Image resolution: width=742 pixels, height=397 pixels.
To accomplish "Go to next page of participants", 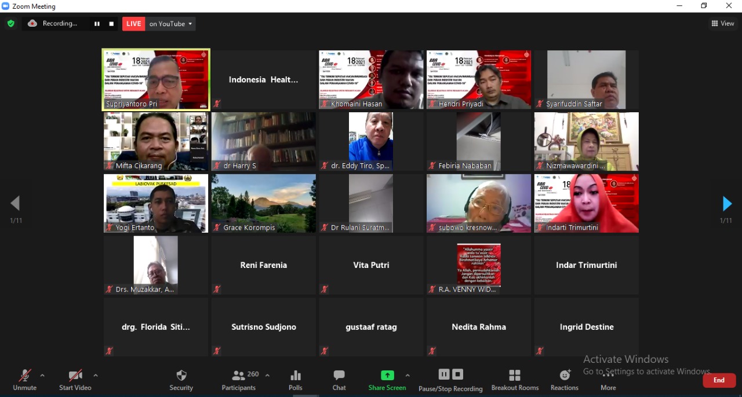I will click(727, 204).
